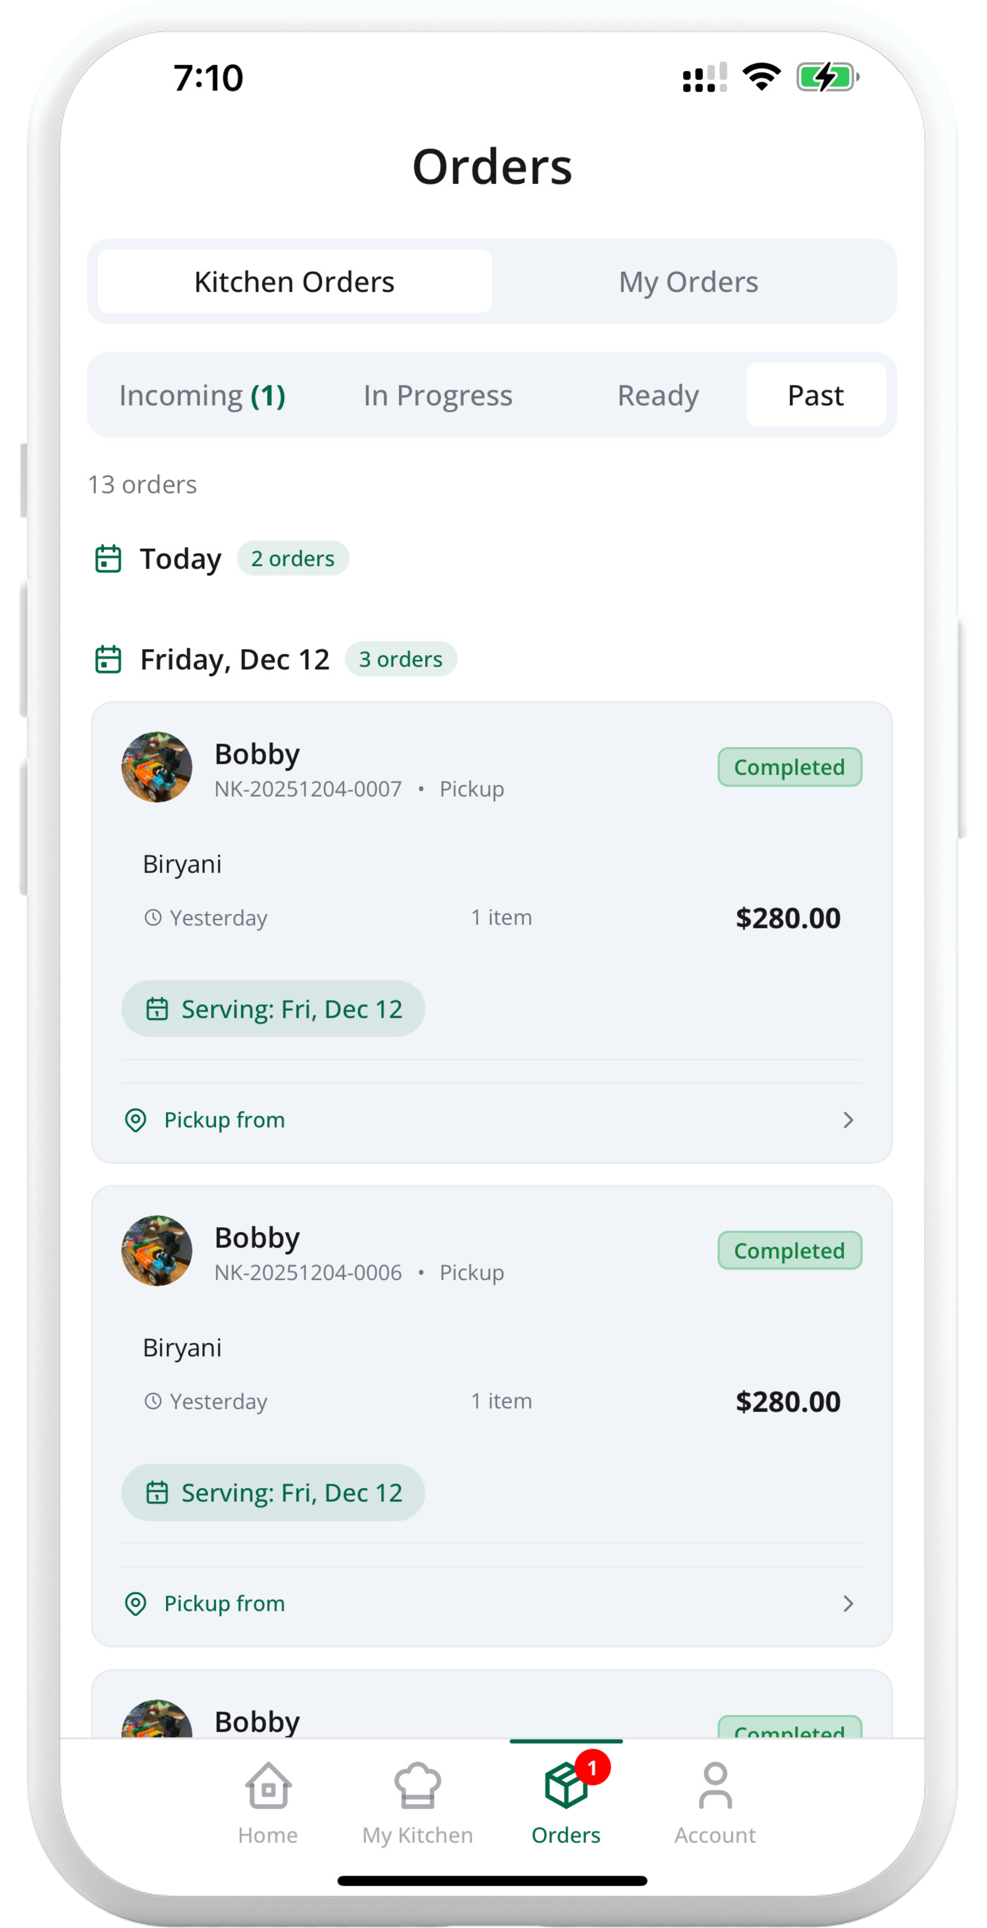
Task: Tap calendar icon beside Friday, Dec 12
Action: tap(108, 659)
